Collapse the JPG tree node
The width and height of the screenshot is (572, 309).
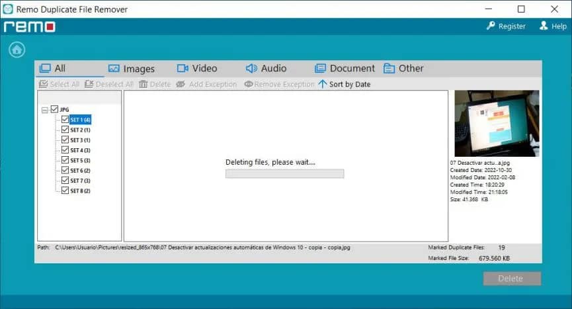tap(45, 110)
